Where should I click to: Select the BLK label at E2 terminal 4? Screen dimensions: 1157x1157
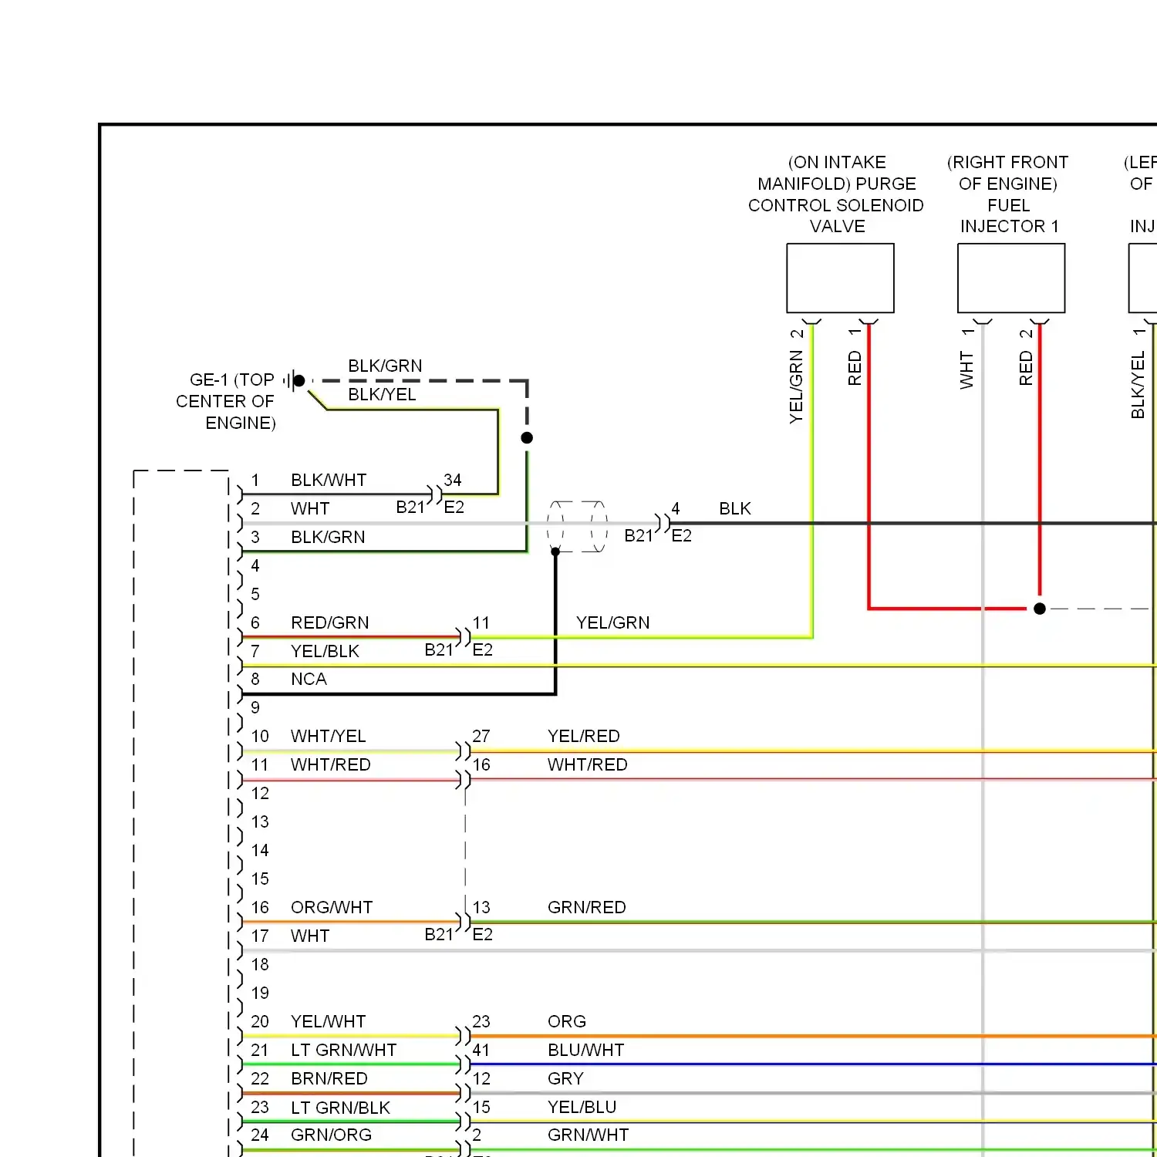click(x=735, y=508)
